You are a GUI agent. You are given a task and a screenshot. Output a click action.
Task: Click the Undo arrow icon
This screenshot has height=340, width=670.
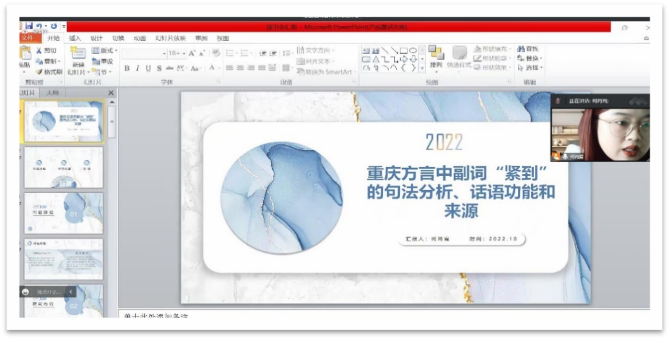pos(39,26)
